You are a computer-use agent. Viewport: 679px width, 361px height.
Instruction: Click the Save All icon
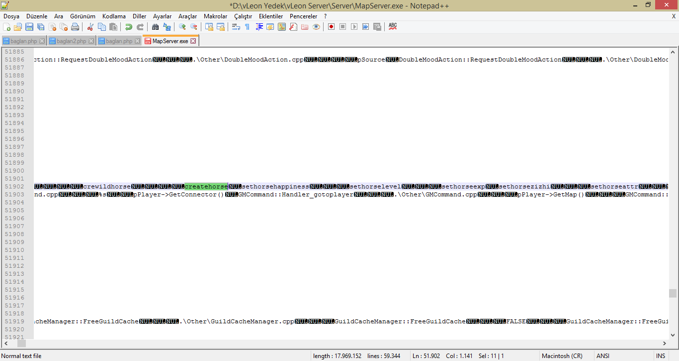coord(41,27)
